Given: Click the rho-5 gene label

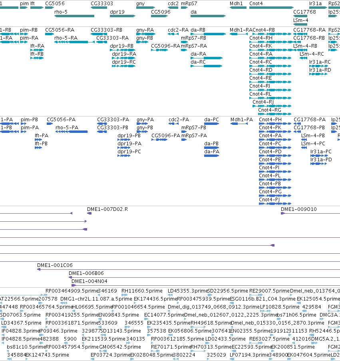Looking at the screenshot, I should (61, 12).
